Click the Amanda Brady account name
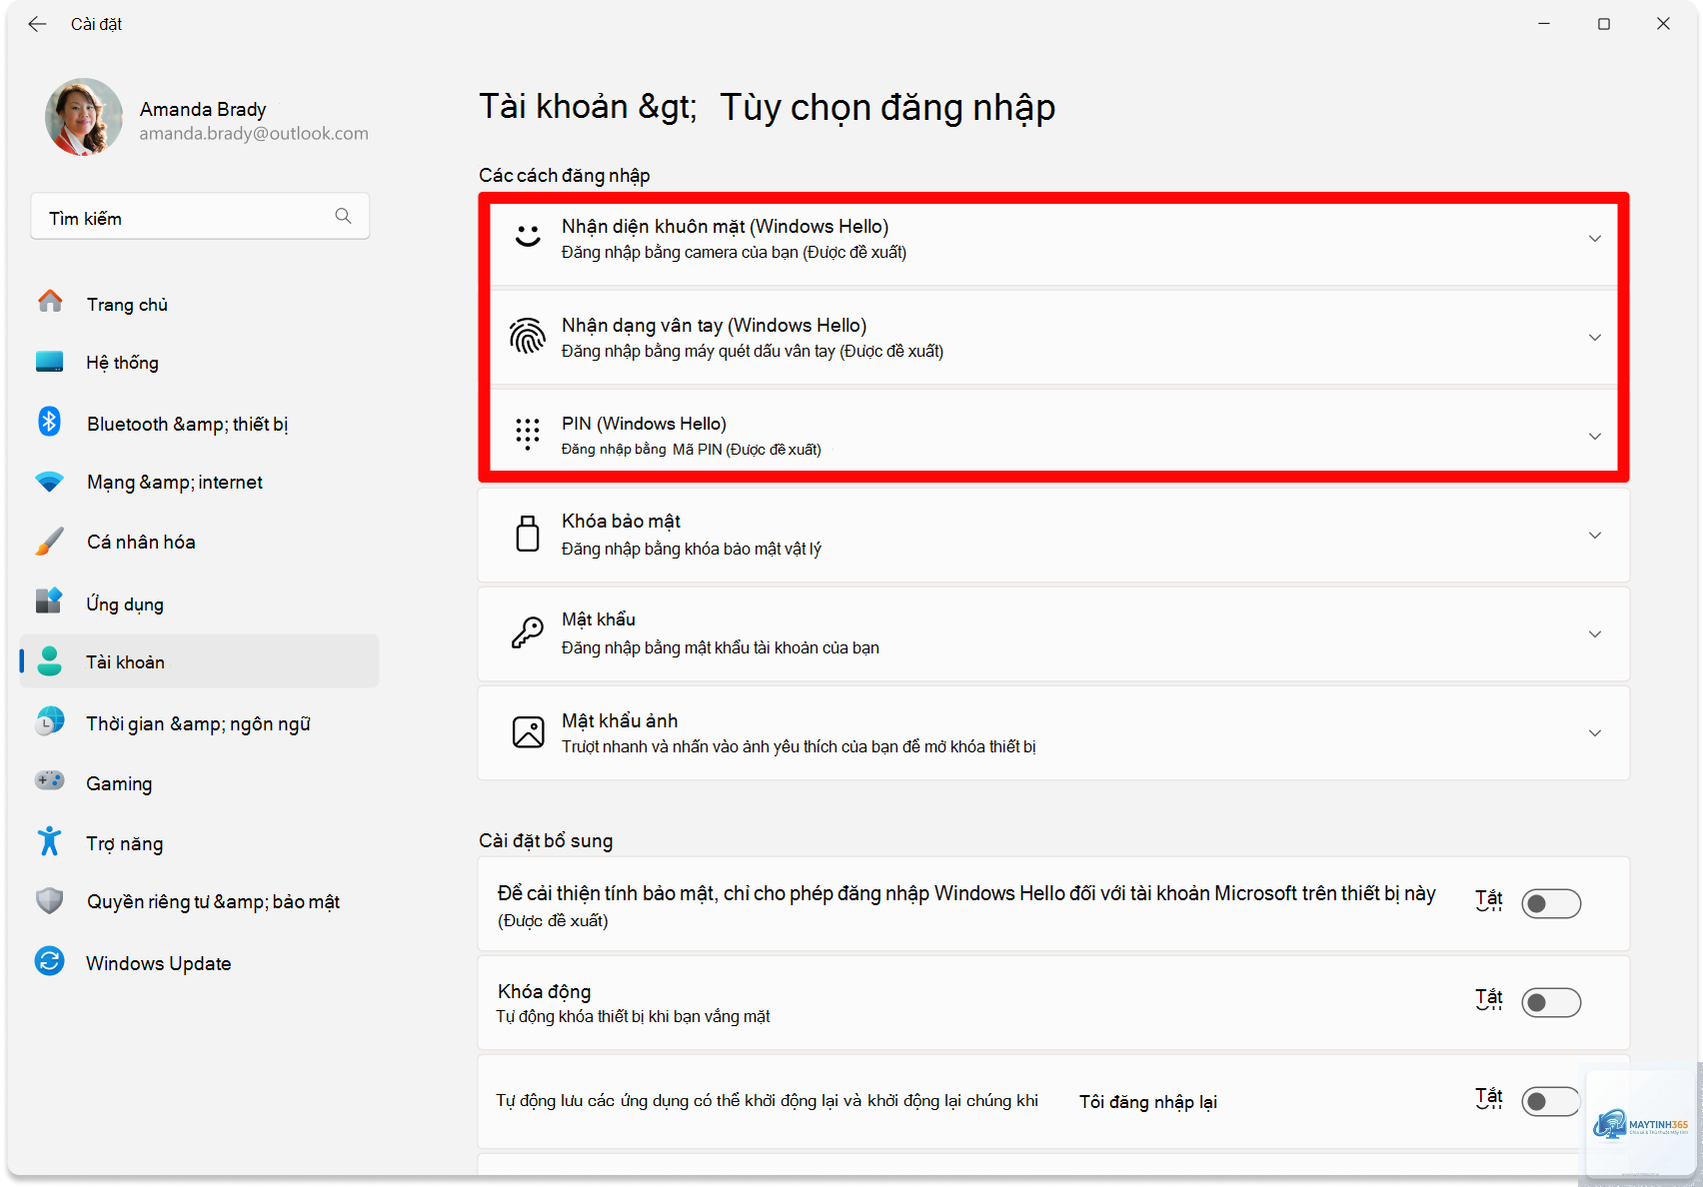This screenshot has height=1187, width=1703. pyautogui.click(x=203, y=109)
